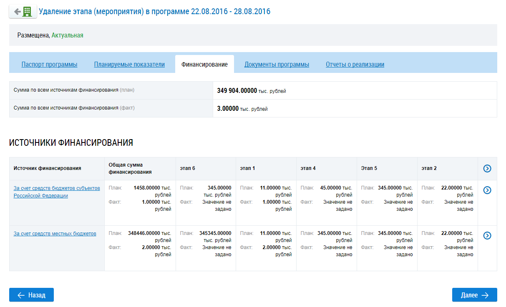Click the back arrow building icon button
The image size is (506, 307).
tap(23, 12)
